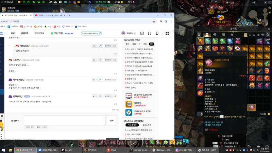Select the 유머 tab in HOT contents
This screenshot has width=272, height=153.
click(x=145, y=44)
